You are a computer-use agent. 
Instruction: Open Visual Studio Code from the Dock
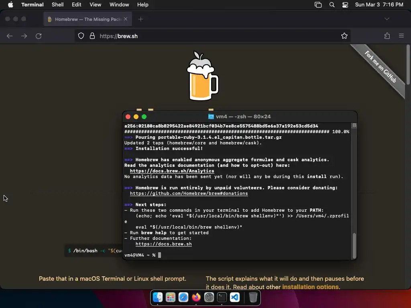234,297
